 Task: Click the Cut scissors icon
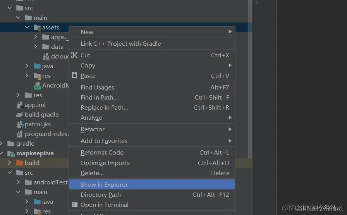pos(74,55)
